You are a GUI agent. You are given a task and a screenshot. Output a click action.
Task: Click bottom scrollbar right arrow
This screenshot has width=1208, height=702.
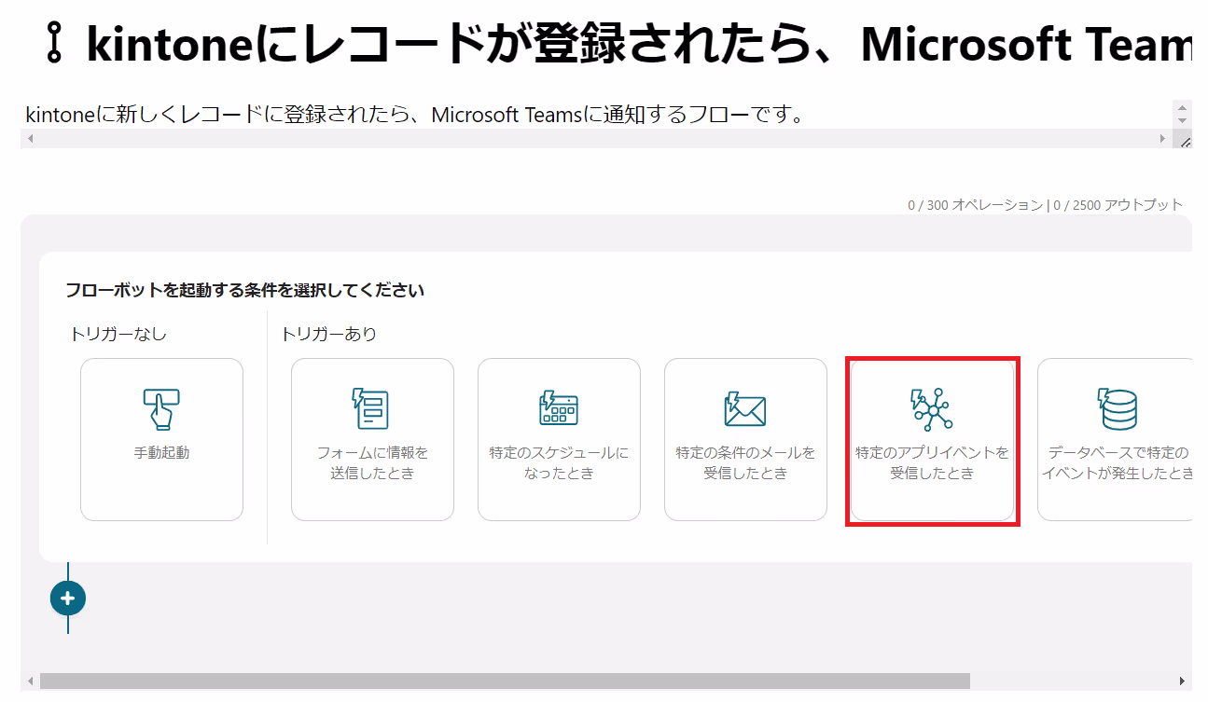[x=1183, y=681]
